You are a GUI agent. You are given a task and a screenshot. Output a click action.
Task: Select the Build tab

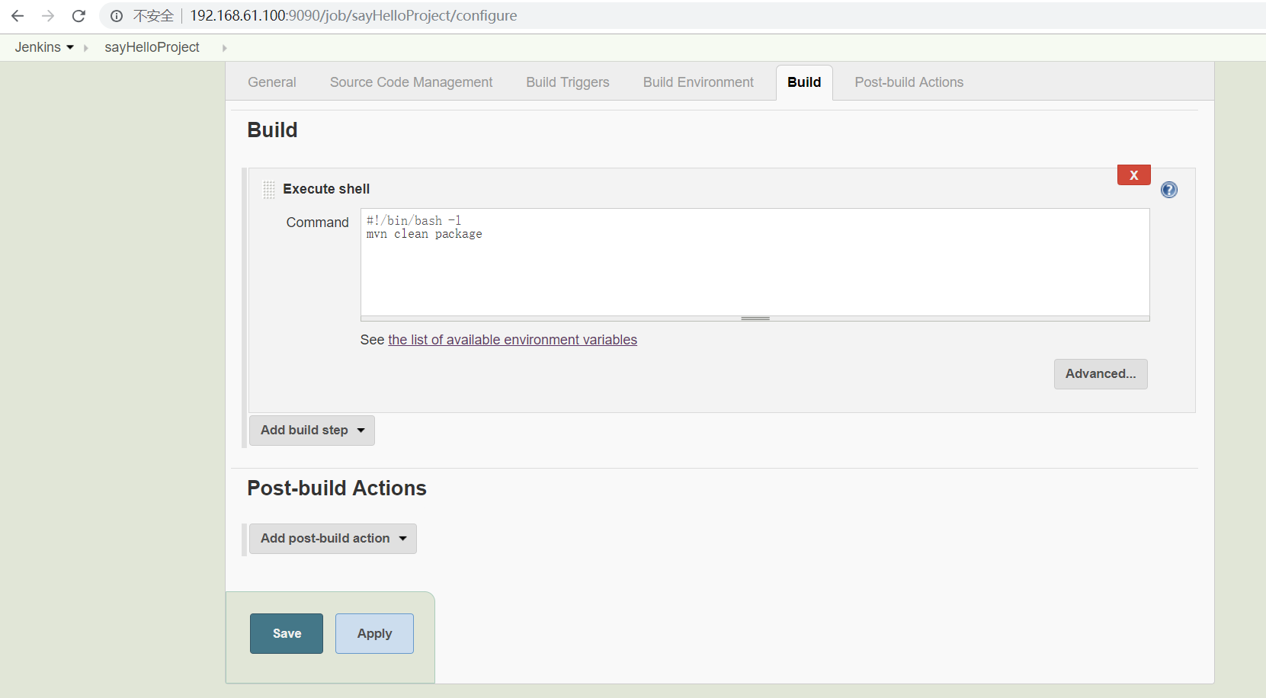tap(804, 82)
